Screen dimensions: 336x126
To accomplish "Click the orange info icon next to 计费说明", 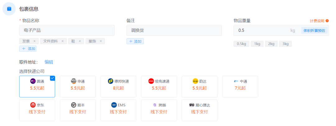I will coord(327,21).
